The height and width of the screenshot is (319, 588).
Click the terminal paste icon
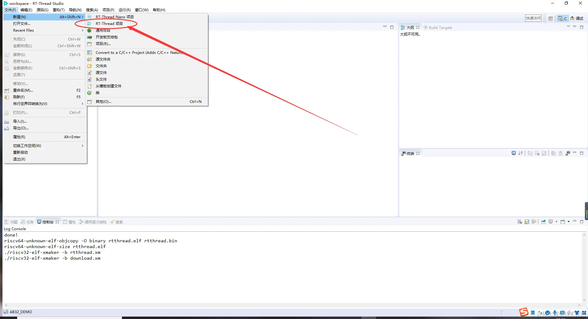click(561, 153)
